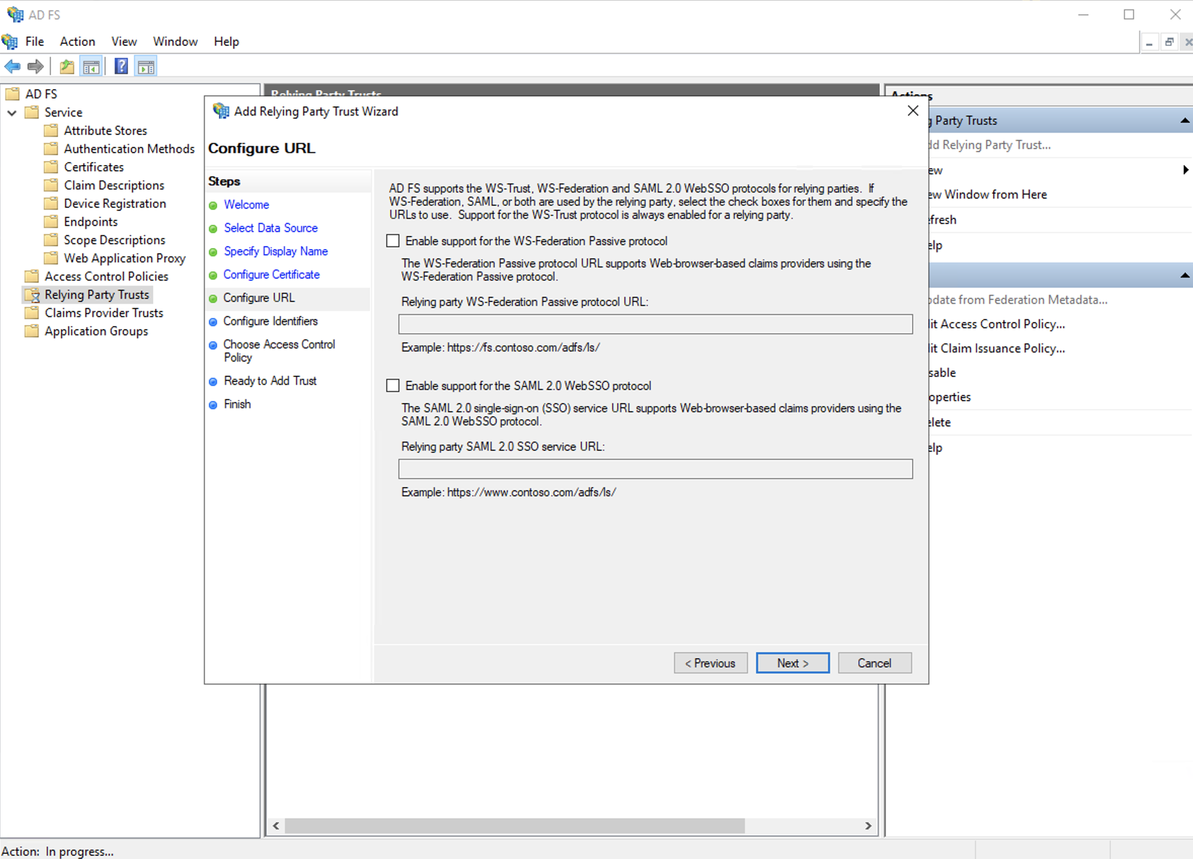1193x859 pixels.
Task: Expand the View submenu arrow in Actions
Action: 1185,170
